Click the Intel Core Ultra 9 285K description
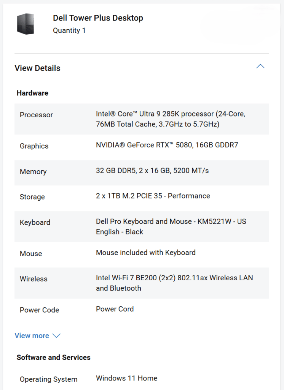This screenshot has width=284, height=390. (x=170, y=119)
